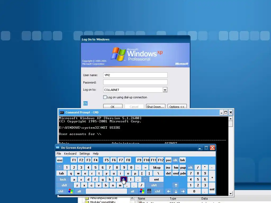Click the Password field
The width and height of the screenshot is (271, 203).
[135, 82]
